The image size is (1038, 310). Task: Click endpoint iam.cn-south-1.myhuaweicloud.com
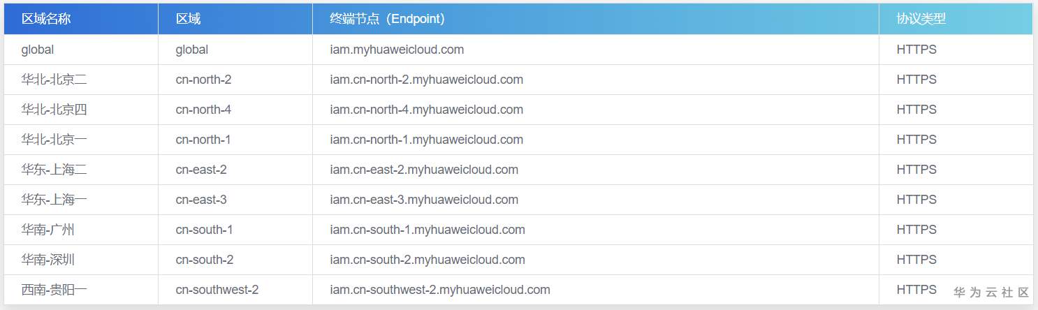tap(427, 230)
